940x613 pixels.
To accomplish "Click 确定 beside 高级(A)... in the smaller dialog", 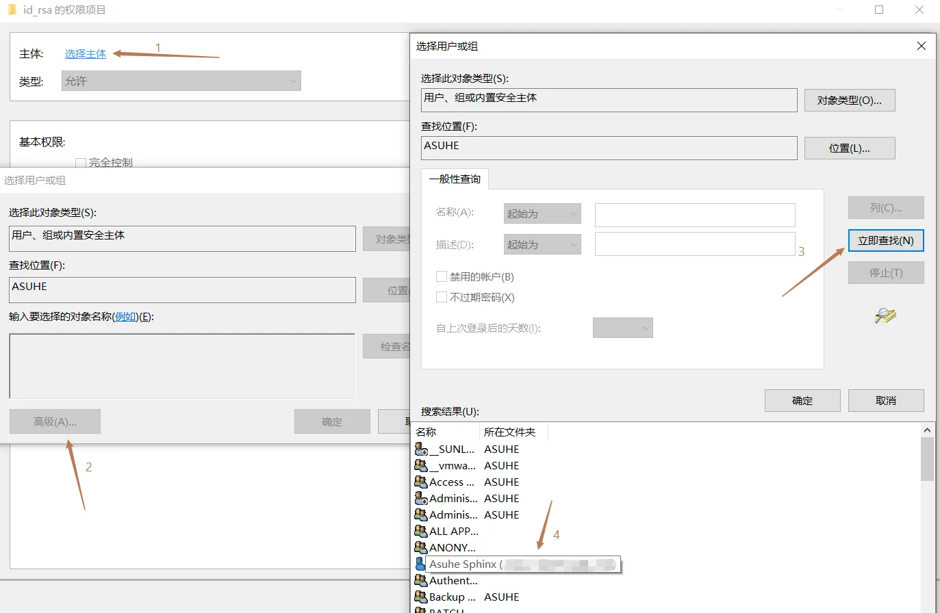I will point(332,421).
